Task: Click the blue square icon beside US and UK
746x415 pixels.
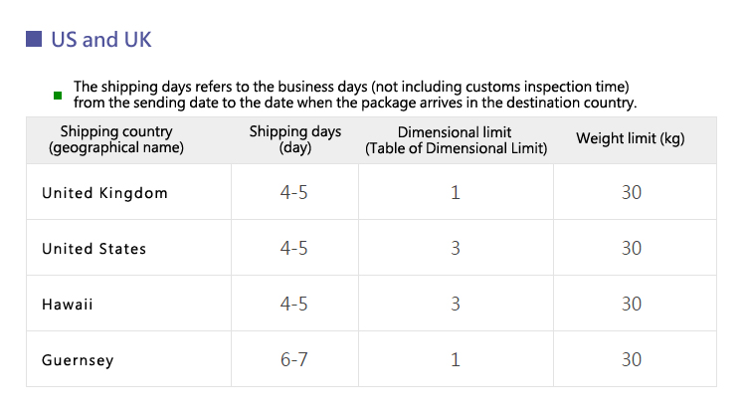Action: pos(34,39)
